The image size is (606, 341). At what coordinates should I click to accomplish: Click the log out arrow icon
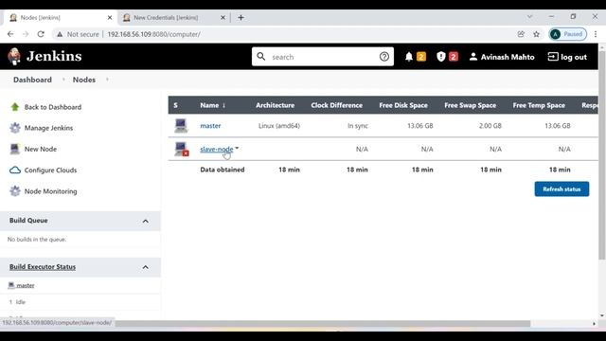(553, 57)
